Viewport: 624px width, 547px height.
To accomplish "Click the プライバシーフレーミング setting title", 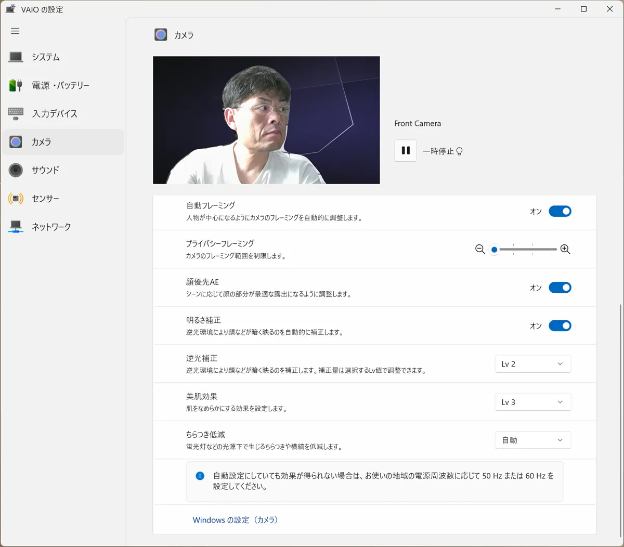I will (220, 243).
